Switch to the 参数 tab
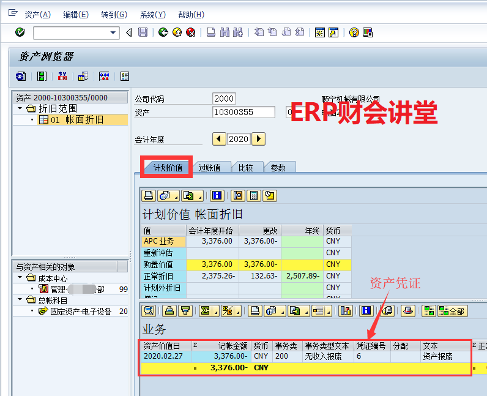Viewport: 487px width, 396px height. point(278,167)
